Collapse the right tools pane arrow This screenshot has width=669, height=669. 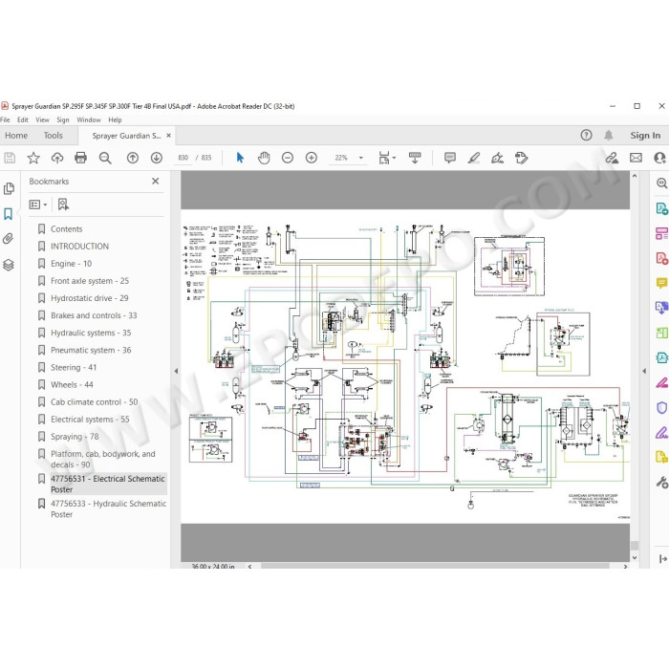pos(644,371)
